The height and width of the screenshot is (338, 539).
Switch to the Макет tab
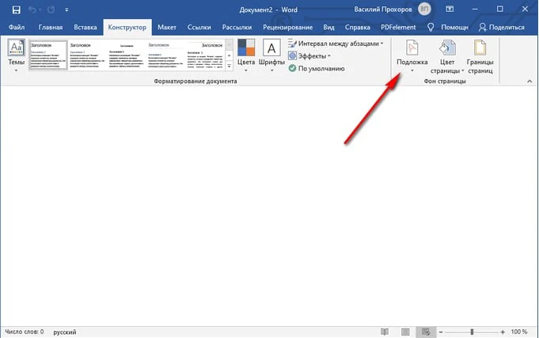tap(167, 27)
